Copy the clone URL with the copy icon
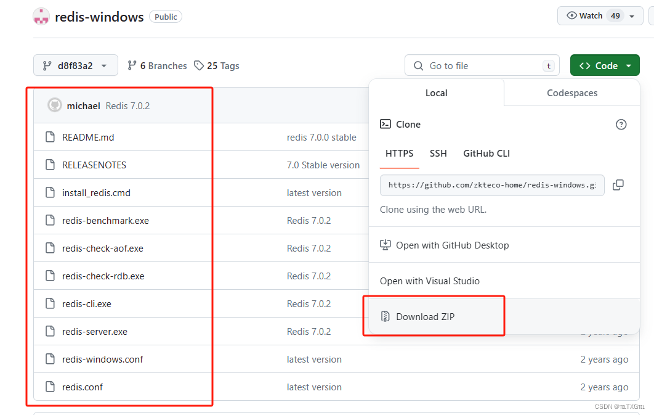The image size is (654, 415). [x=618, y=185]
